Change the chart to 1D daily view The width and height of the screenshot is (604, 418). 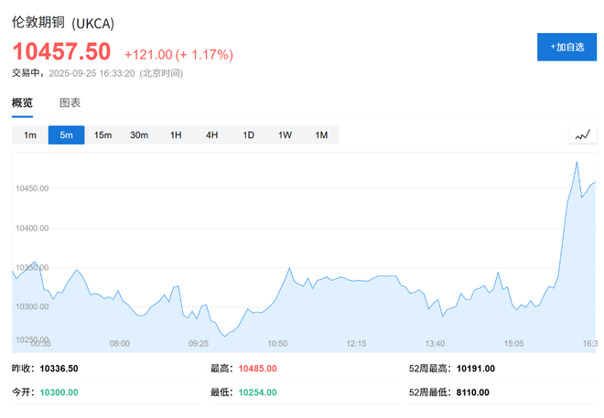(x=248, y=135)
